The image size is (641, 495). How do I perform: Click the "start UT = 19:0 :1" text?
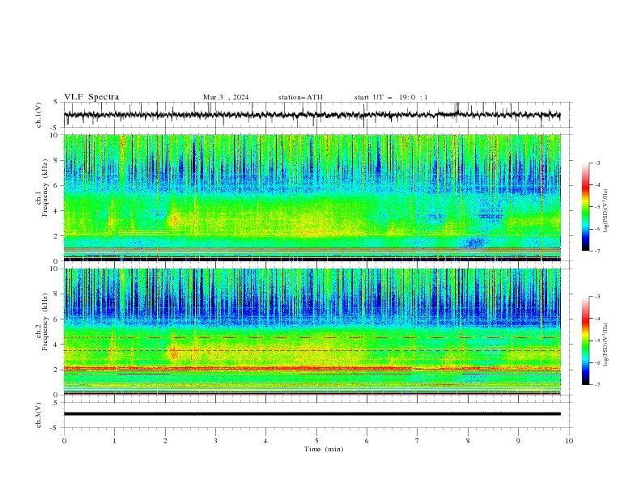(x=391, y=97)
